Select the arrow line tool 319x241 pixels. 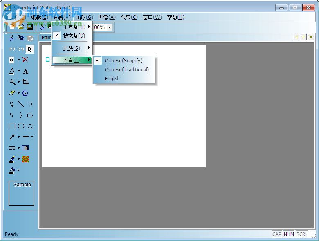point(12,137)
